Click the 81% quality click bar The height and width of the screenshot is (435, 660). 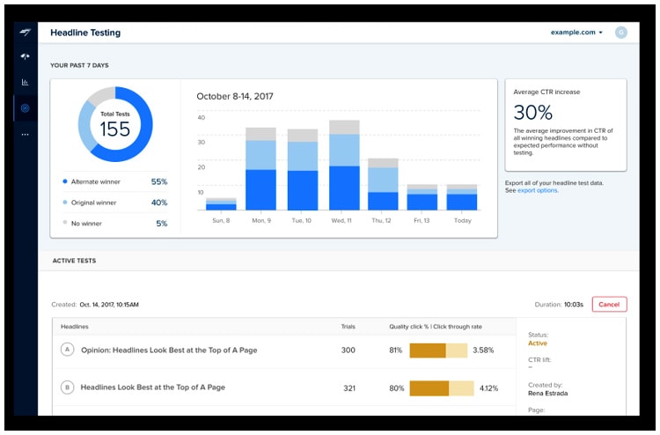coord(438,350)
